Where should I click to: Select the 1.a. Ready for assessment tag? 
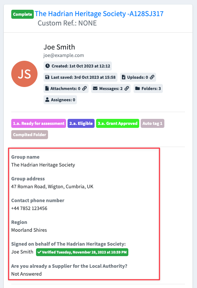[x=39, y=123]
